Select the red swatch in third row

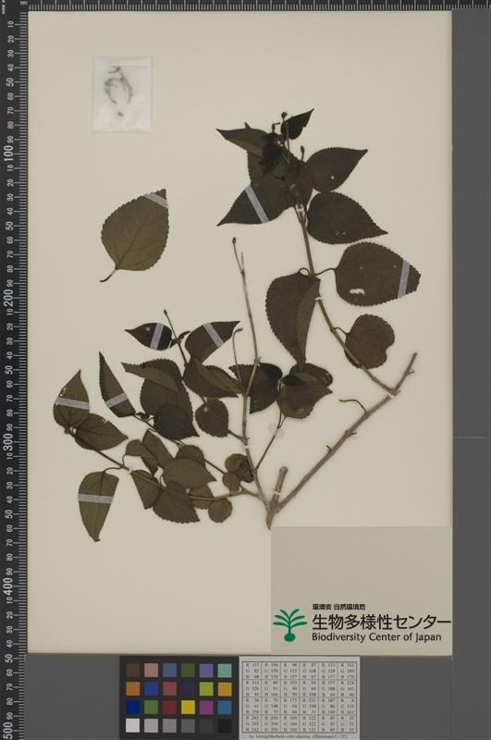(169, 707)
